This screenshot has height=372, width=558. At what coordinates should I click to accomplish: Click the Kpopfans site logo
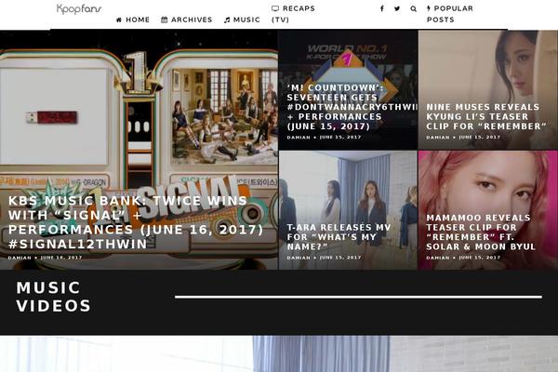[79, 9]
